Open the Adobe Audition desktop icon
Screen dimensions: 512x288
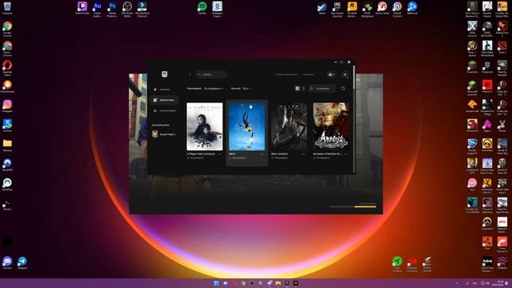98,9
